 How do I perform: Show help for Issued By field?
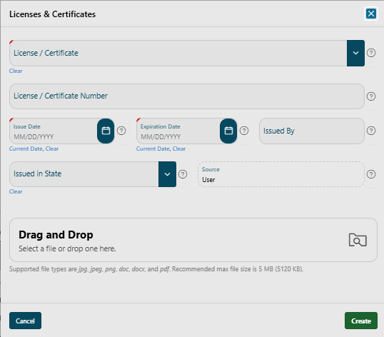(370, 131)
